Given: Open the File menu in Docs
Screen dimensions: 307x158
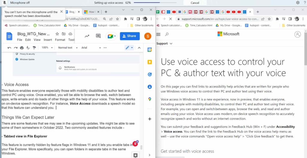Looking at the screenshot, I should [19, 40].
